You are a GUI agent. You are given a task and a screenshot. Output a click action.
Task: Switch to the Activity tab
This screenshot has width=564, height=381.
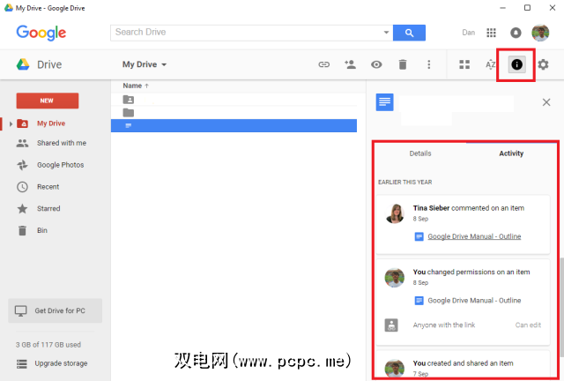coord(511,153)
